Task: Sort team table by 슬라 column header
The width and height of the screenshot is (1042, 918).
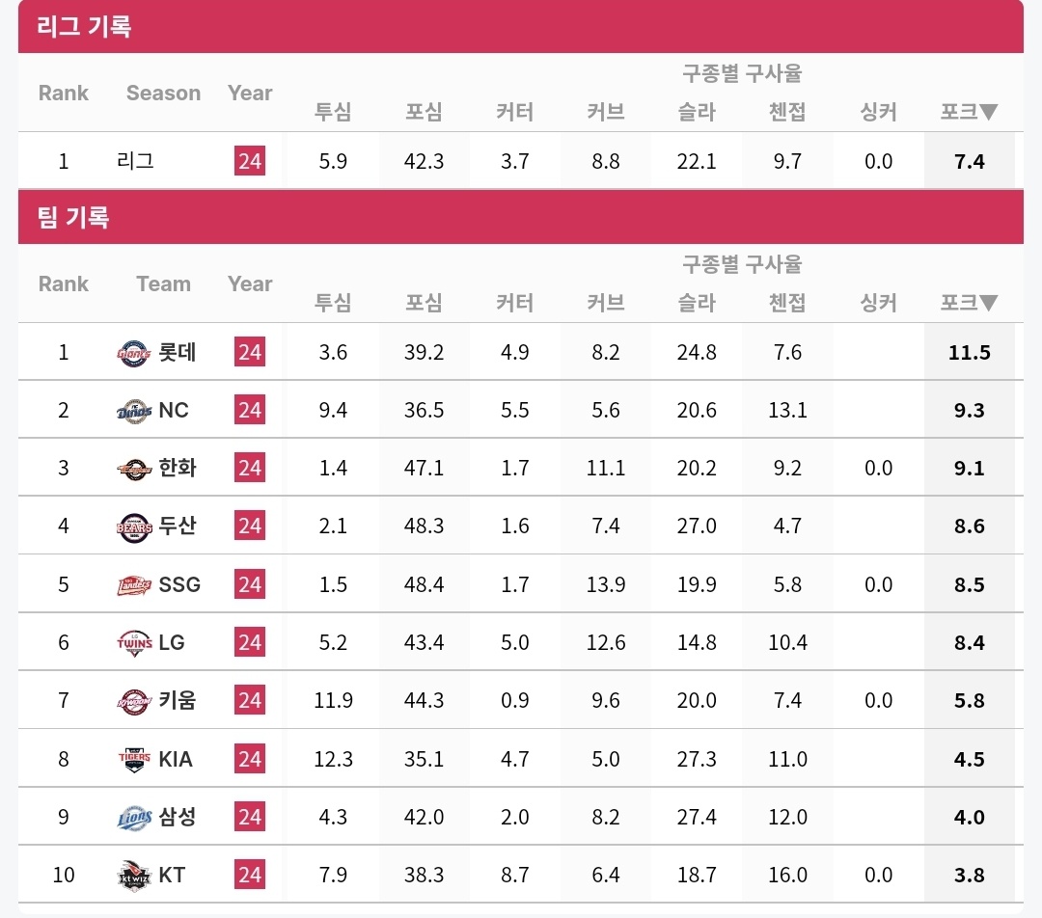Action: pyautogui.click(x=697, y=303)
